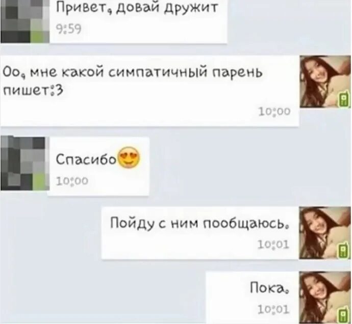Tap the avatar next to 'Пока.'
The height and width of the screenshot is (324, 352).
coord(325,298)
